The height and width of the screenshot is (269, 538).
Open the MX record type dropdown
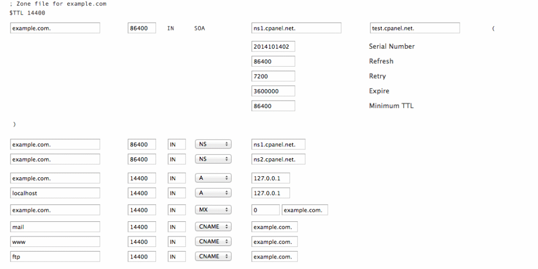tap(213, 210)
